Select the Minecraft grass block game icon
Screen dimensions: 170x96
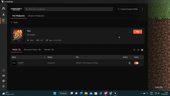point(3,21)
